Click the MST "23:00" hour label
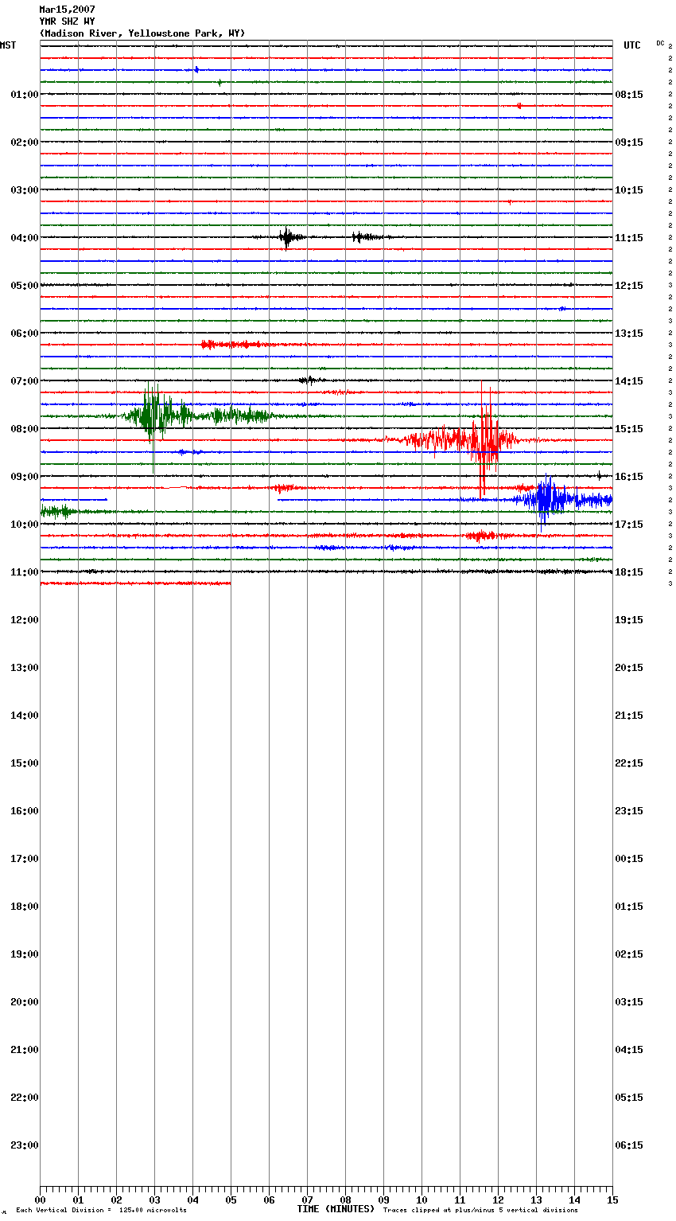The height and width of the screenshot is (1221, 676). (25, 1145)
